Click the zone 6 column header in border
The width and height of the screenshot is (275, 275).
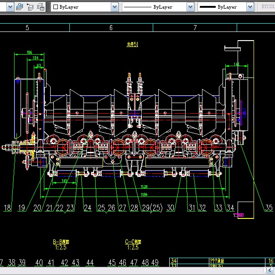point(111,28)
